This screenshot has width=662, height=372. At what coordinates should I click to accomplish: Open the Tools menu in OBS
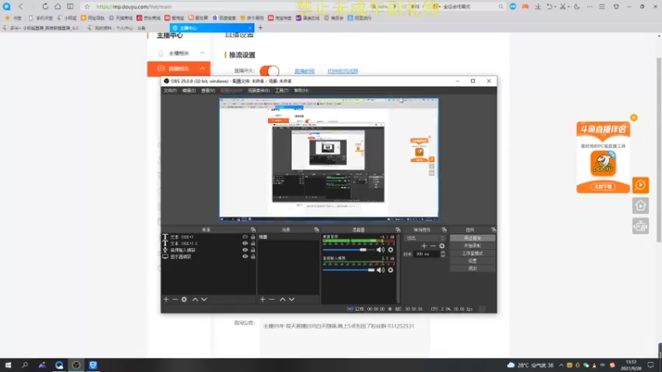[x=281, y=90]
